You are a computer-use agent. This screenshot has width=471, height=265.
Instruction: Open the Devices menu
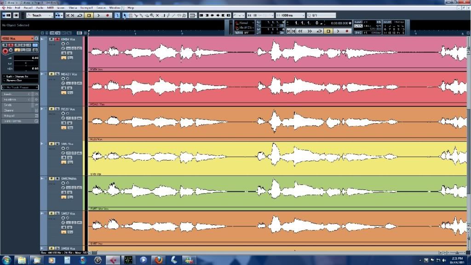[101, 8]
